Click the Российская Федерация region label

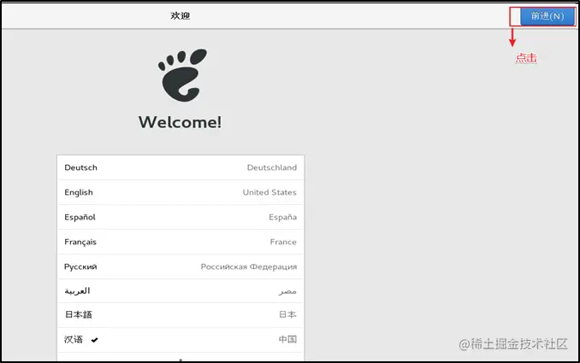(x=249, y=266)
